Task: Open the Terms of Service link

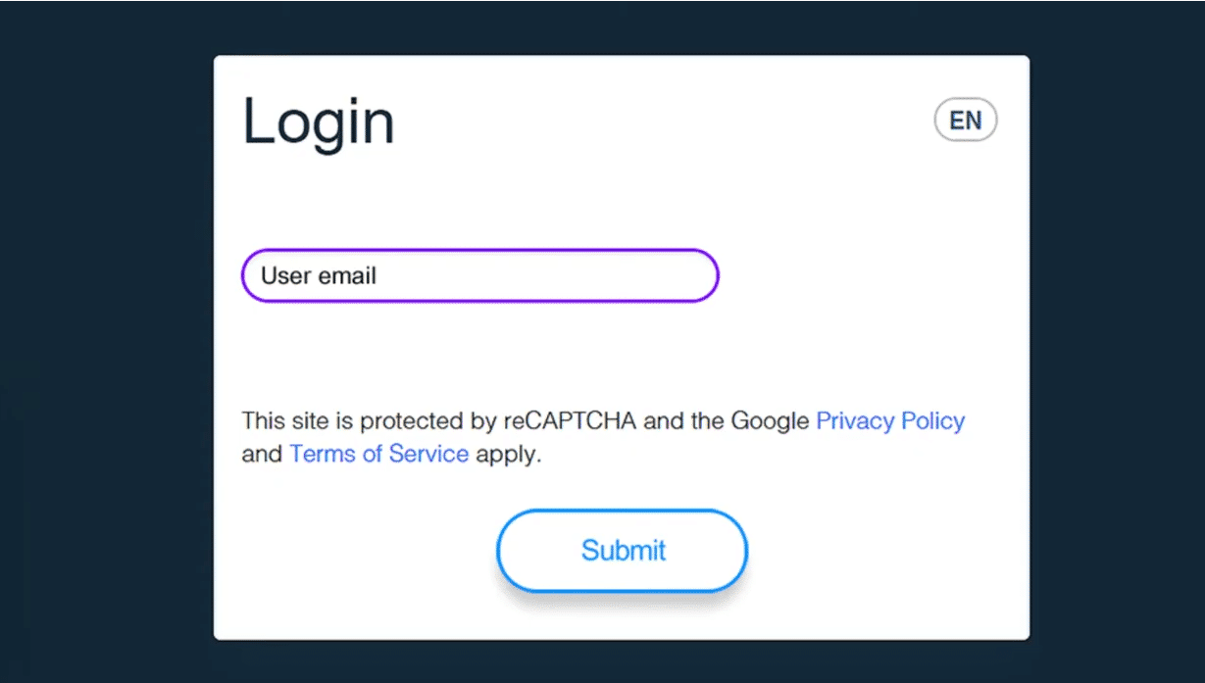Action: (x=378, y=455)
